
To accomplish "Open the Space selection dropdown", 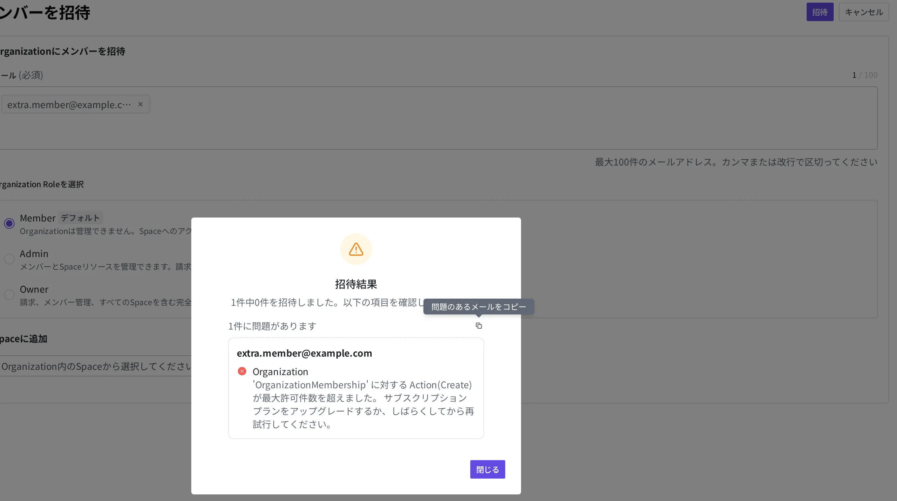I will click(95, 366).
